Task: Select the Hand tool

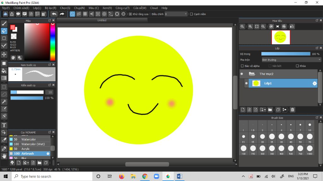Action: tap(4, 156)
